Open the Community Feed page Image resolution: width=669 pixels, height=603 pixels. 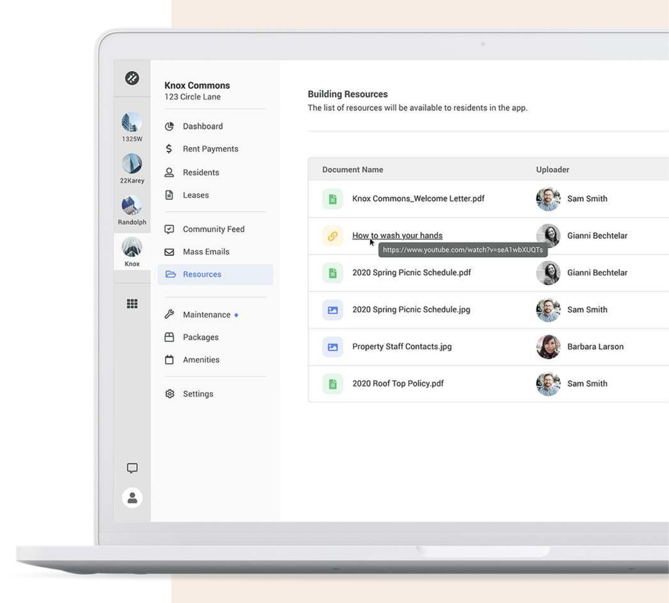[x=213, y=229]
